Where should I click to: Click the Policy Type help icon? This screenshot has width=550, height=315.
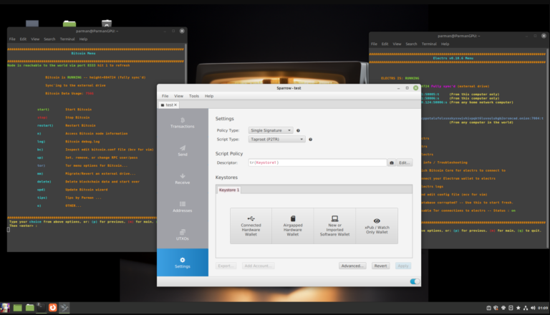click(x=299, y=130)
